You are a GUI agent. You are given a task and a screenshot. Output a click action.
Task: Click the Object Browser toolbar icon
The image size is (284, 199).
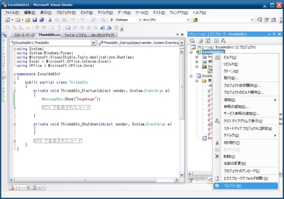(273, 20)
